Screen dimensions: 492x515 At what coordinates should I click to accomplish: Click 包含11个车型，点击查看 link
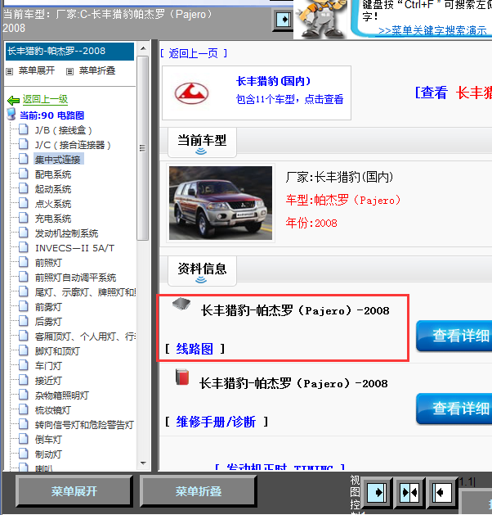click(290, 99)
